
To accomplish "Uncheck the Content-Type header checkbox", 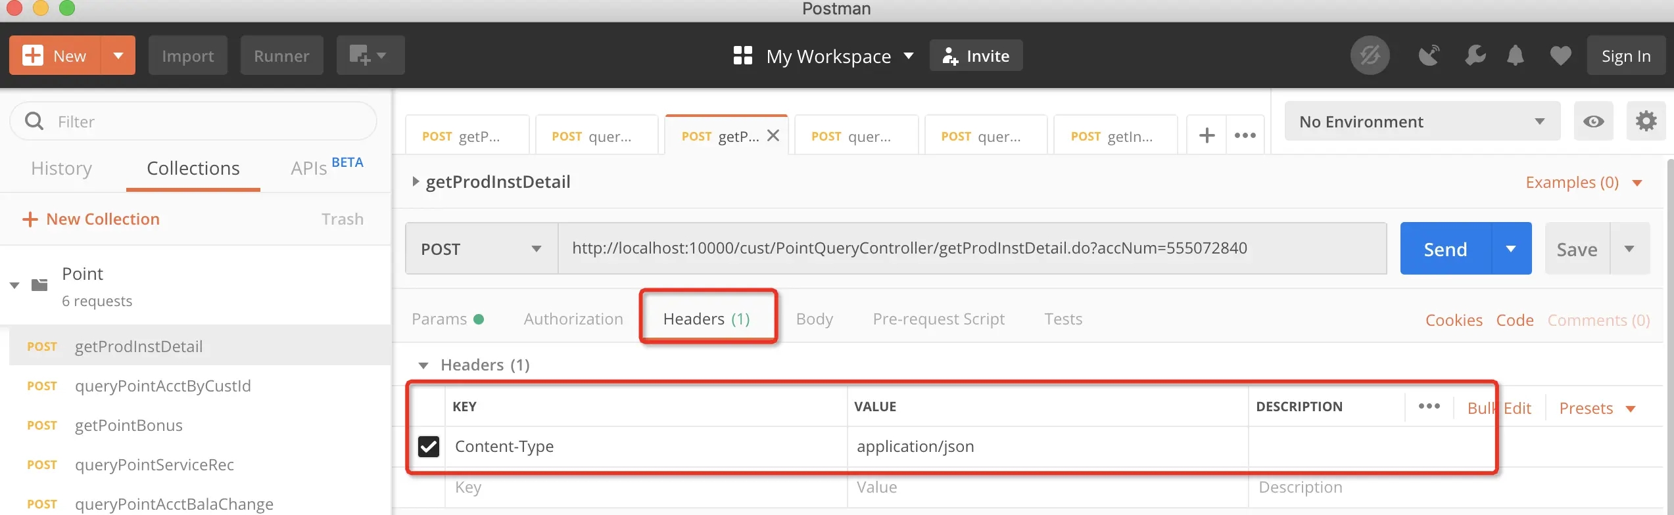I will (x=429, y=447).
